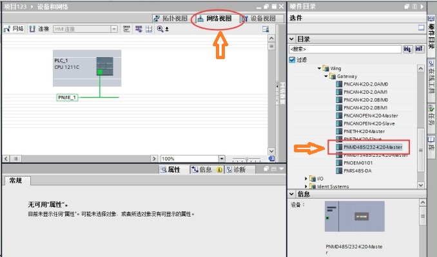The width and height of the screenshot is (437, 257).
Task: Click the down arrow of network view vertical scrollbar
Action: coord(271,151)
